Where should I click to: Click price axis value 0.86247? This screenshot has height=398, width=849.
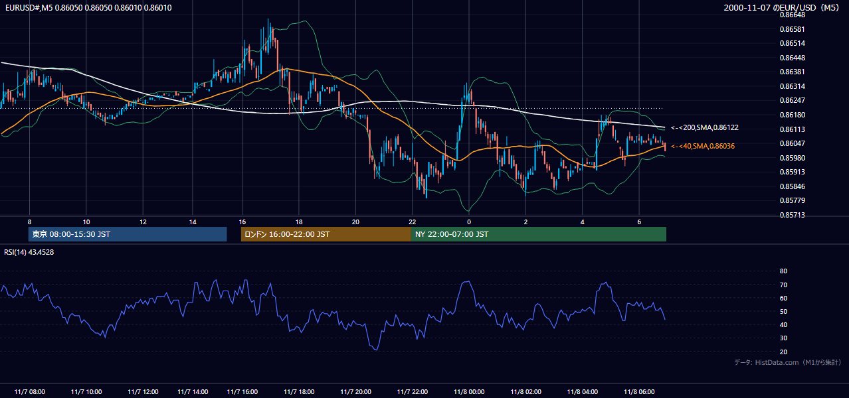click(x=792, y=101)
